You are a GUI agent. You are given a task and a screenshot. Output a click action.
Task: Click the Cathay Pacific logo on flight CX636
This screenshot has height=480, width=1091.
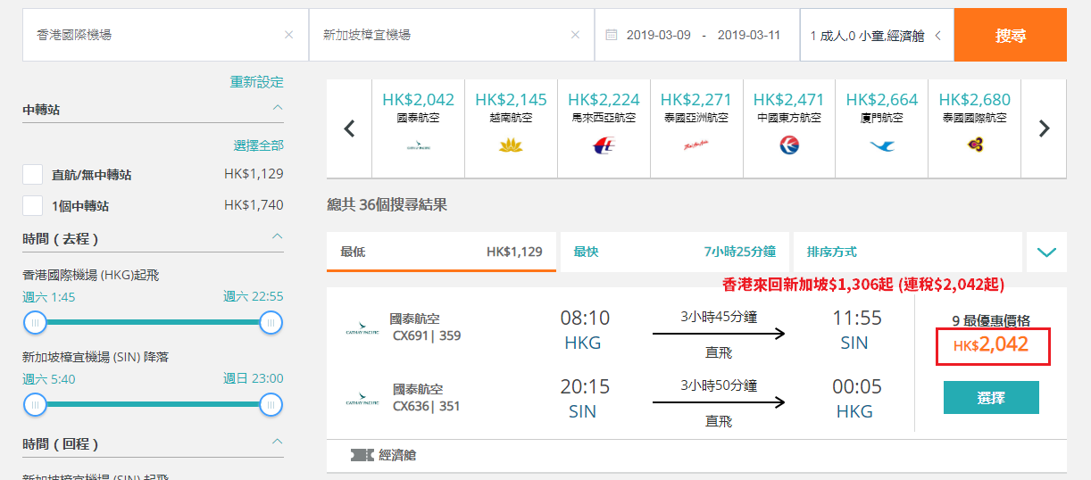click(362, 400)
